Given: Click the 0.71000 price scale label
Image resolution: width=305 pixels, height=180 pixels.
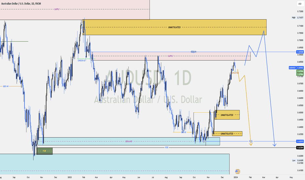Looking at the screenshot, I should 300,26.
